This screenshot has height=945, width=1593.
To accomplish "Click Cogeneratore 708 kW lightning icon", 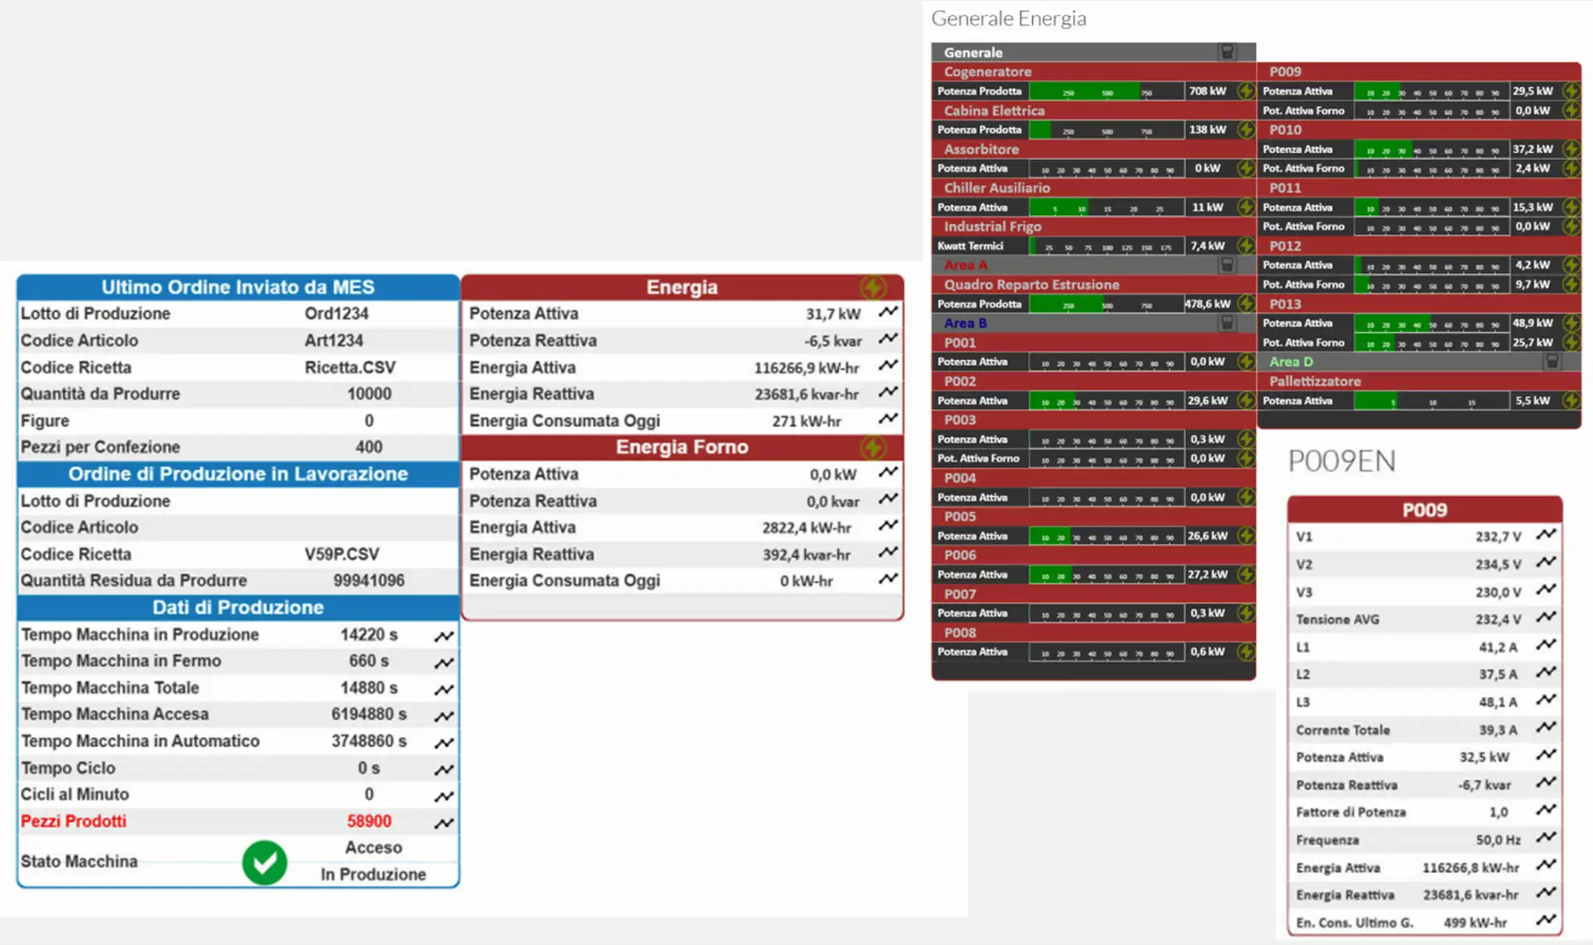I will (1246, 90).
